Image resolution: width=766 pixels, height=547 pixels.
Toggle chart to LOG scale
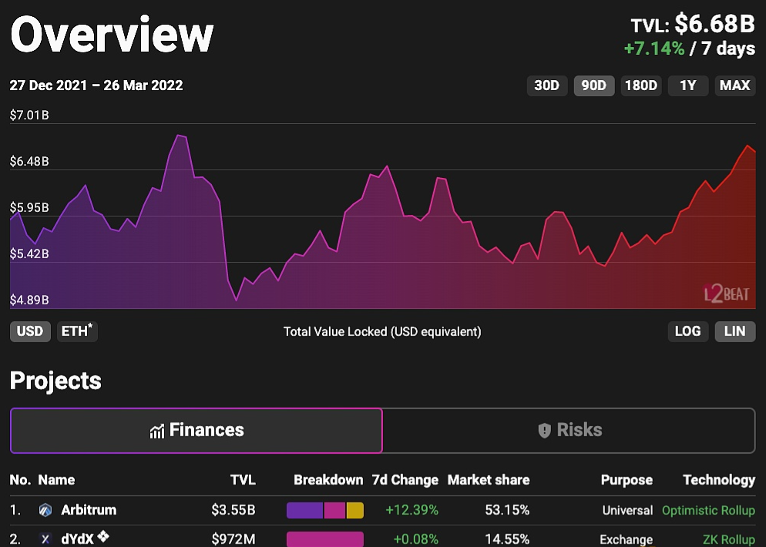point(687,331)
